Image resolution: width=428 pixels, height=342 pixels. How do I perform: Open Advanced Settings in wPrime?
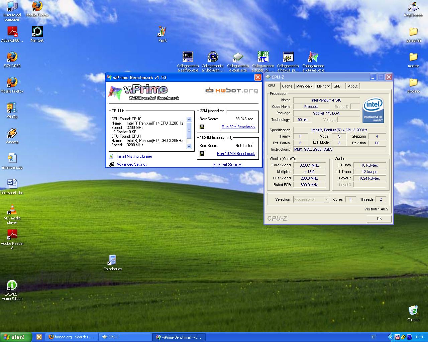[132, 164]
